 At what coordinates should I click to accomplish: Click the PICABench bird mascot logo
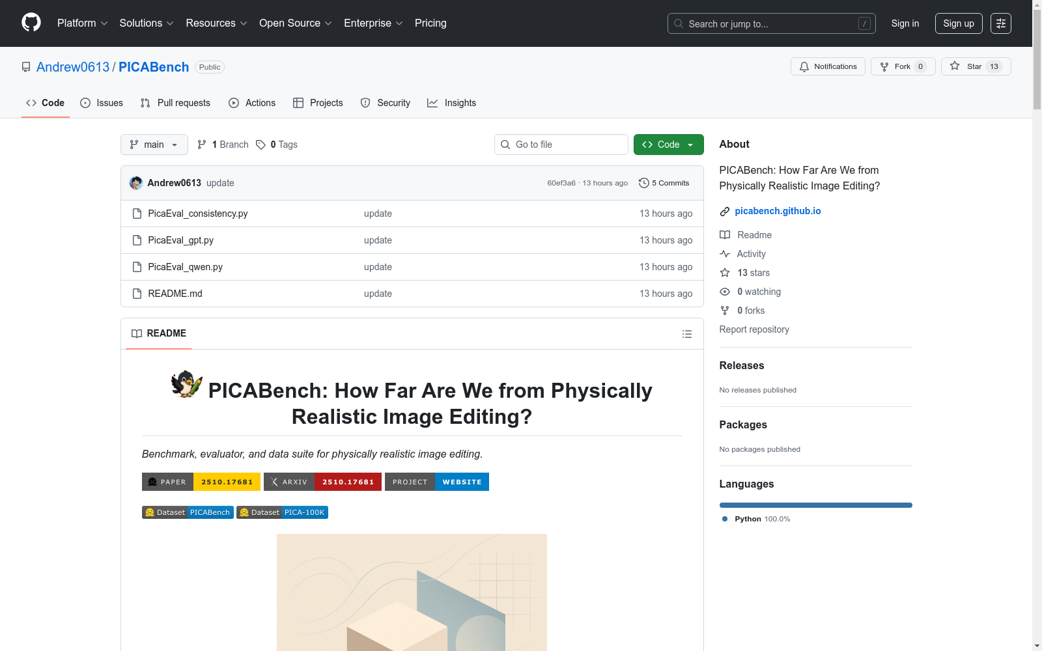click(x=187, y=384)
